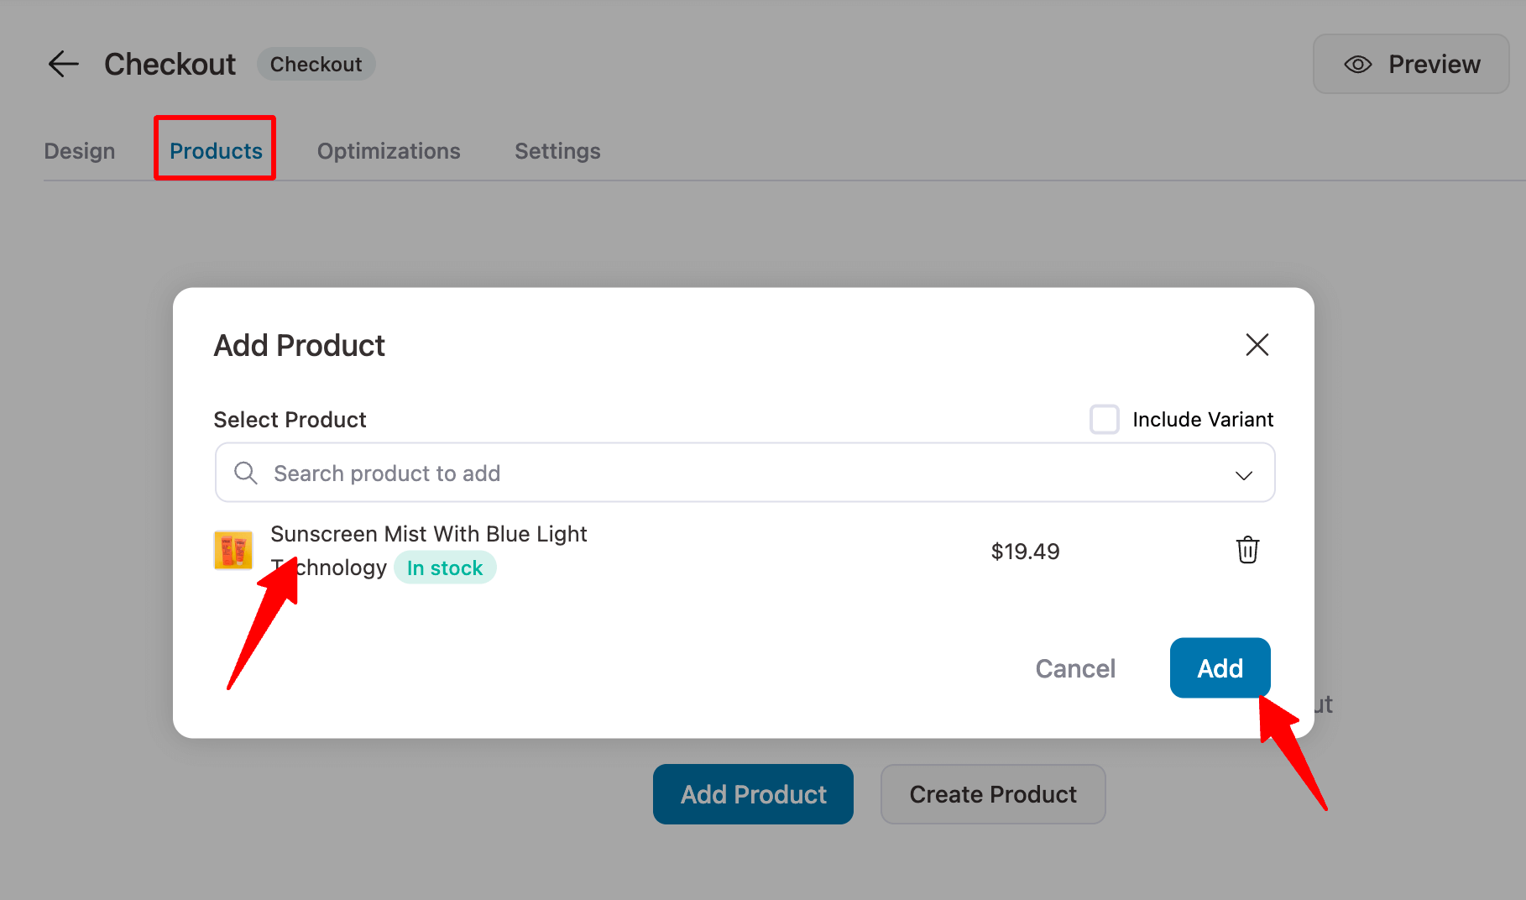Click Cancel in the Add Product dialog
Image resolution: width=1526 pixels, height=900 pixels.
tap(1075, 668)
